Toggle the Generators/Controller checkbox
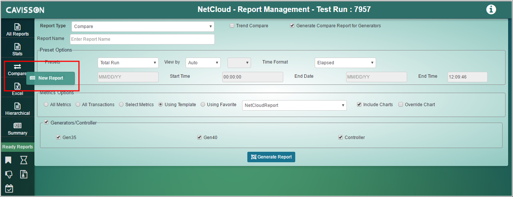Viewport: 513px width, 197px height. pos(46,122)
